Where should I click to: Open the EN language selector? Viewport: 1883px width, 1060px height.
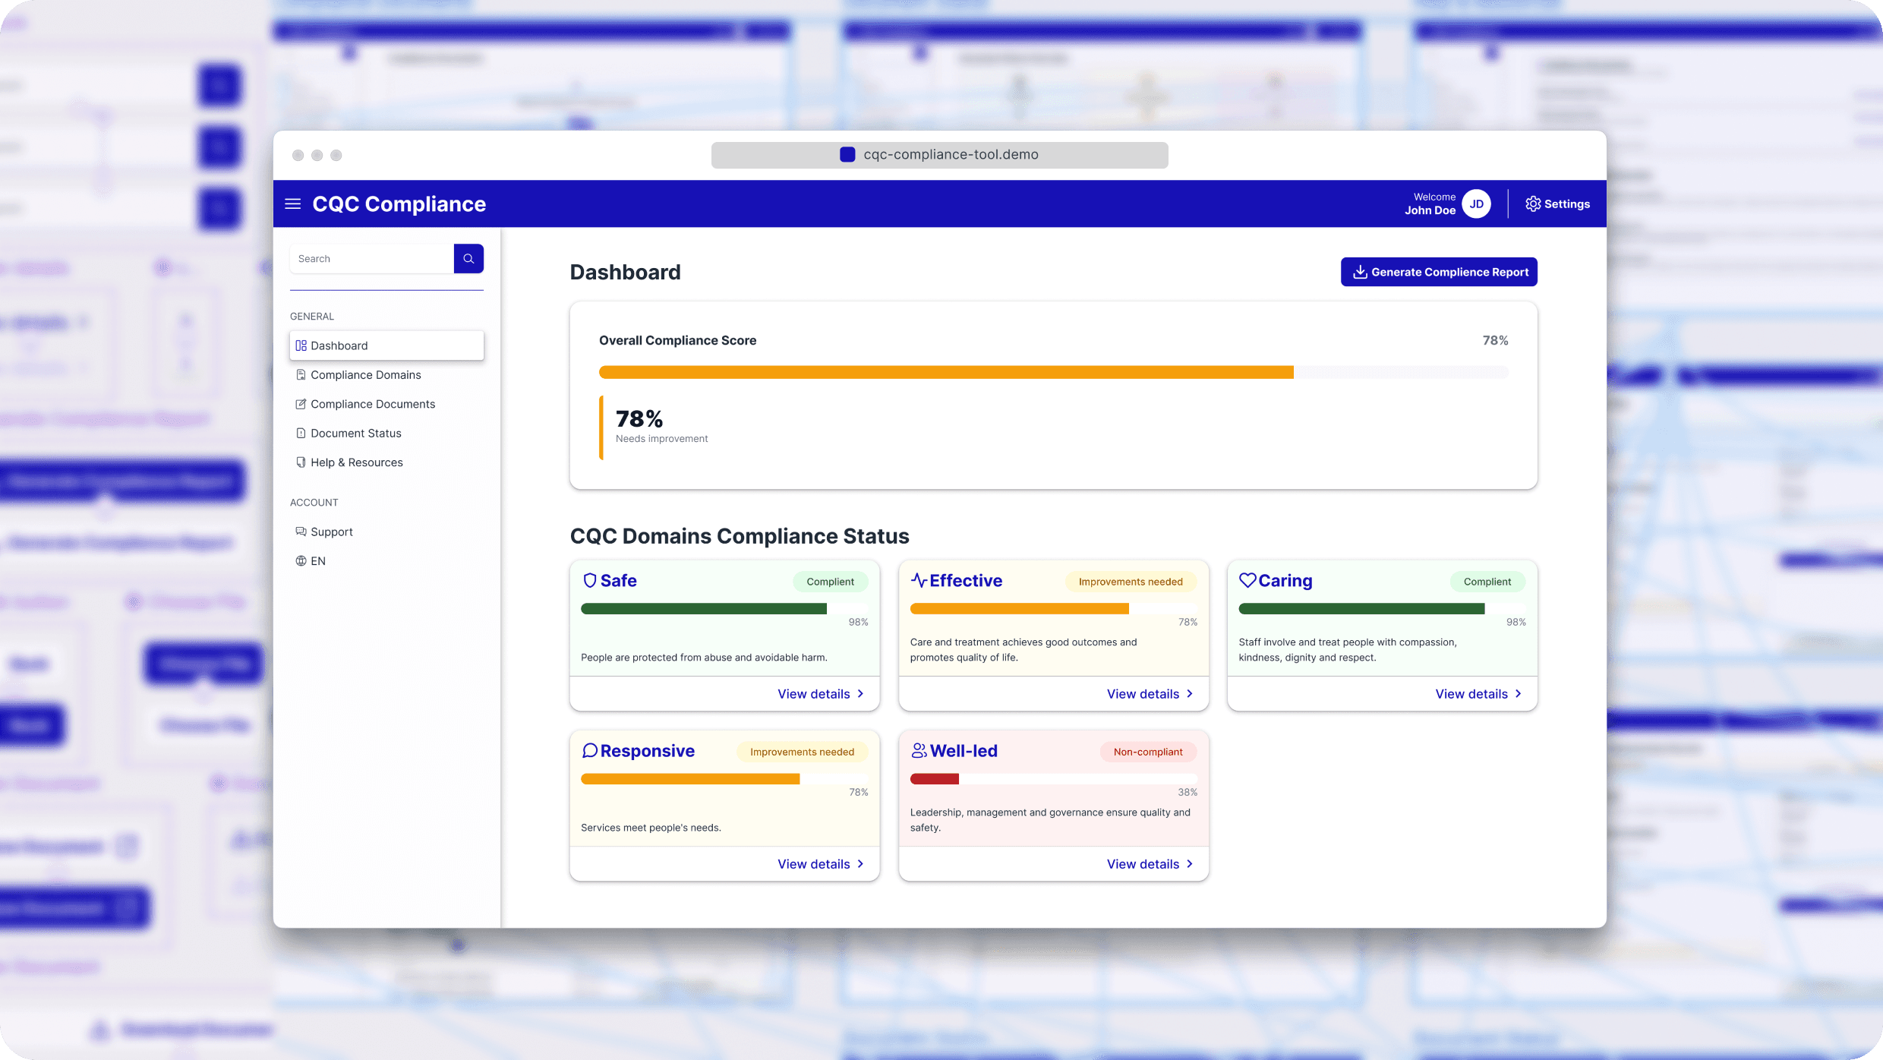pyautogui.click(x=317, y=560)
